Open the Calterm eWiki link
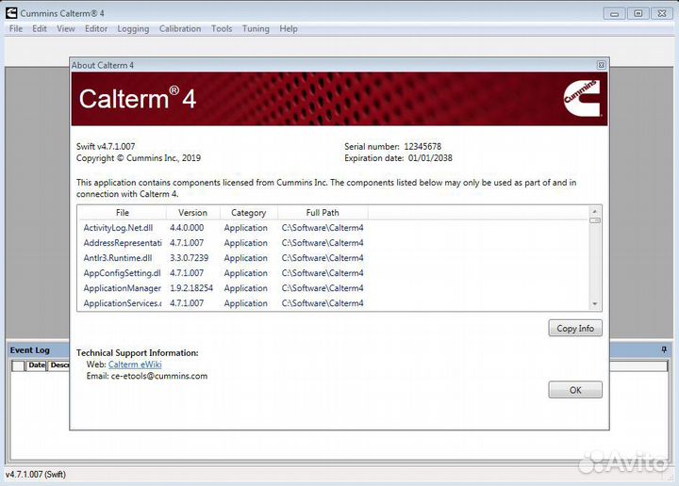The width and height of the screenshot is (679, 486). pos(136,364)
